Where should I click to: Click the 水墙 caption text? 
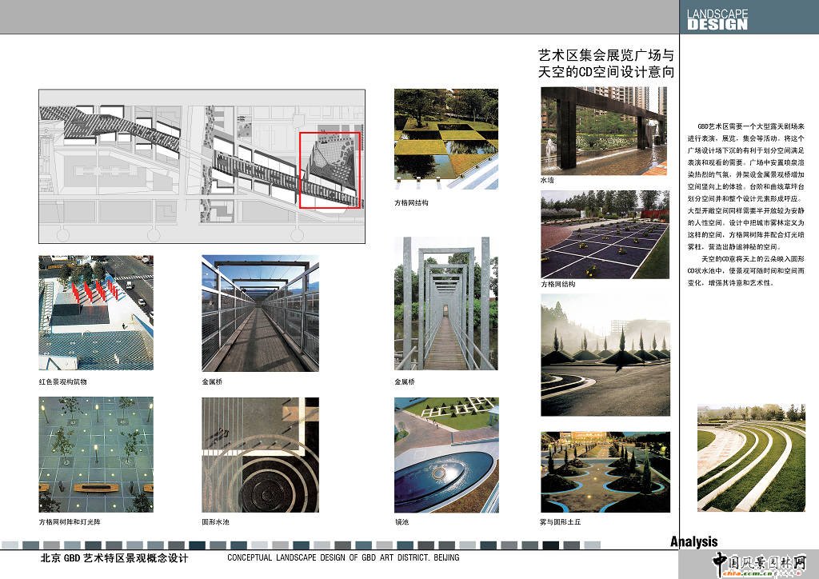tap(548, 182)
